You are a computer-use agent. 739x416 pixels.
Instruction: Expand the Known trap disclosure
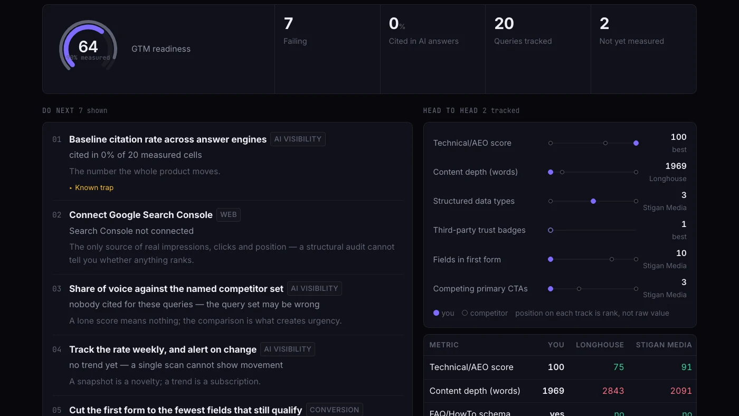(91, 187)
